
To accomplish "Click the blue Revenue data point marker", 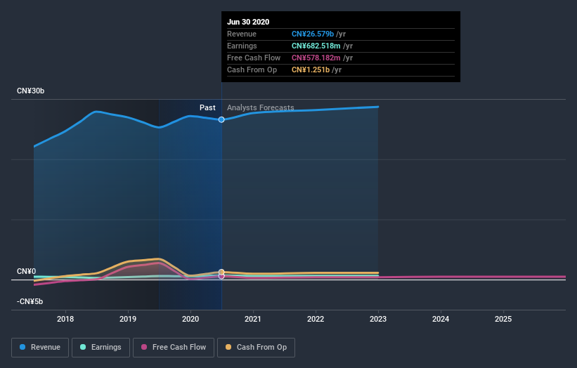I will coord(221,119).
